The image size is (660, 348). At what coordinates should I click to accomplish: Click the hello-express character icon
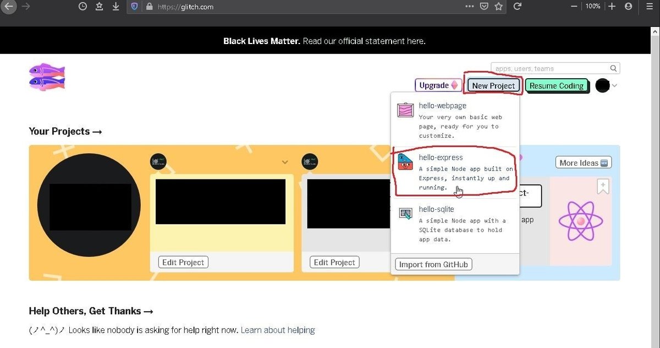click(x=405, y=162)
